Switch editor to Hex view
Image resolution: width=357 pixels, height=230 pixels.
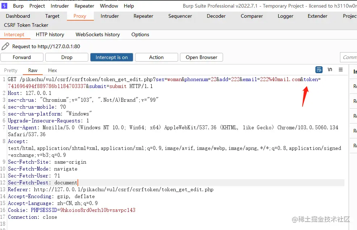pyautogui.click(x=52, y=70)
